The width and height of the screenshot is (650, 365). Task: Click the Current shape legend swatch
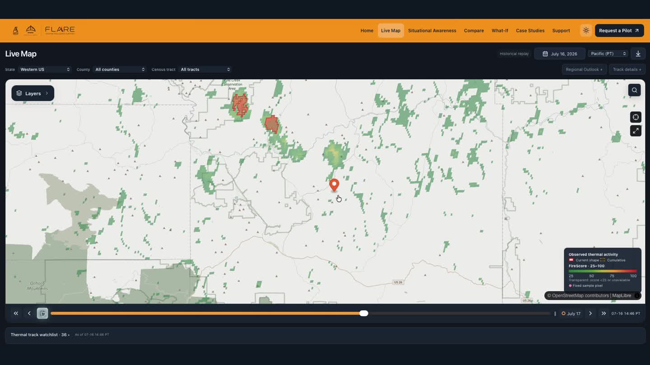571,260
